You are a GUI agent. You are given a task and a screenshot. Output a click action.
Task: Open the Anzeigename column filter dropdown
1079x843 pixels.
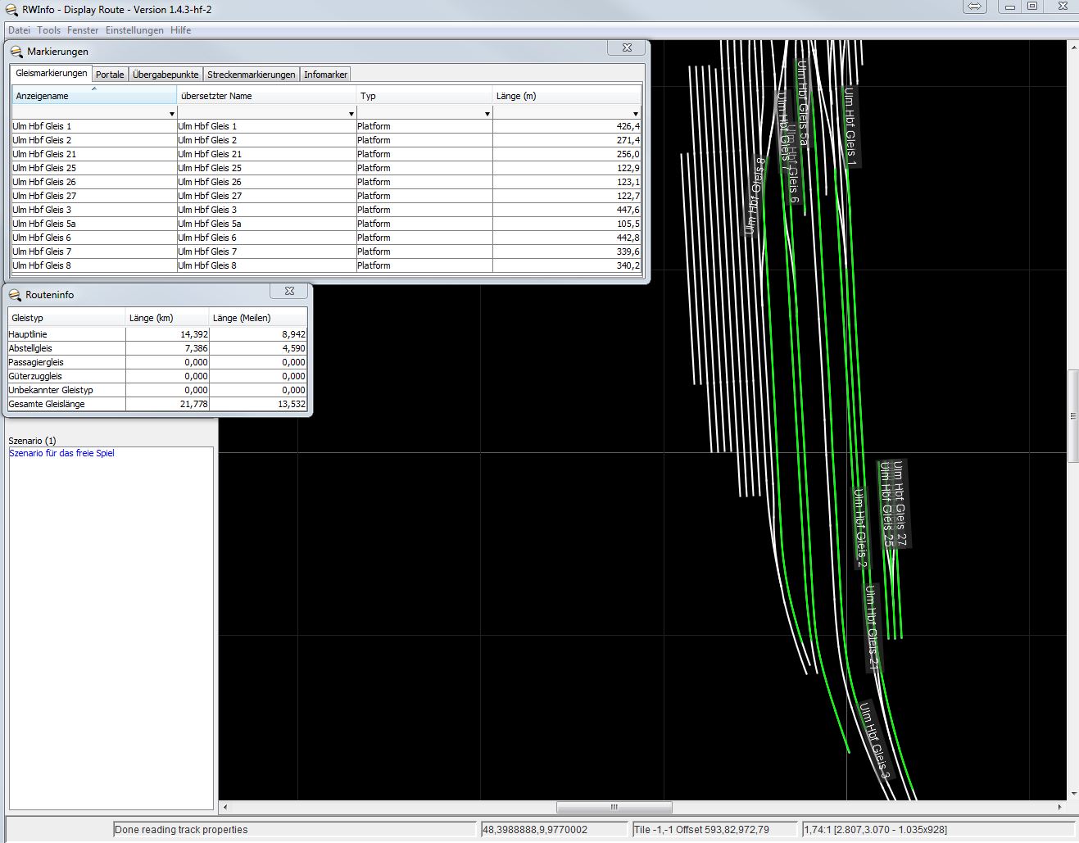click(171, 114)
